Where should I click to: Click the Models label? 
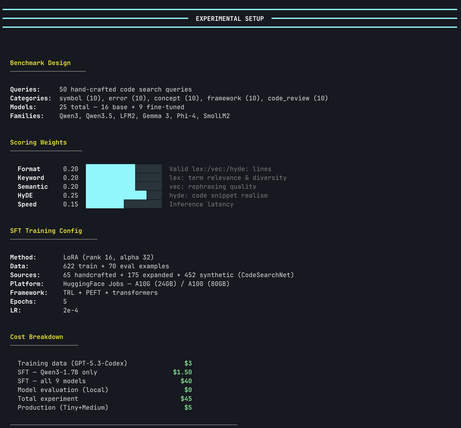click(x=23, y=107)
